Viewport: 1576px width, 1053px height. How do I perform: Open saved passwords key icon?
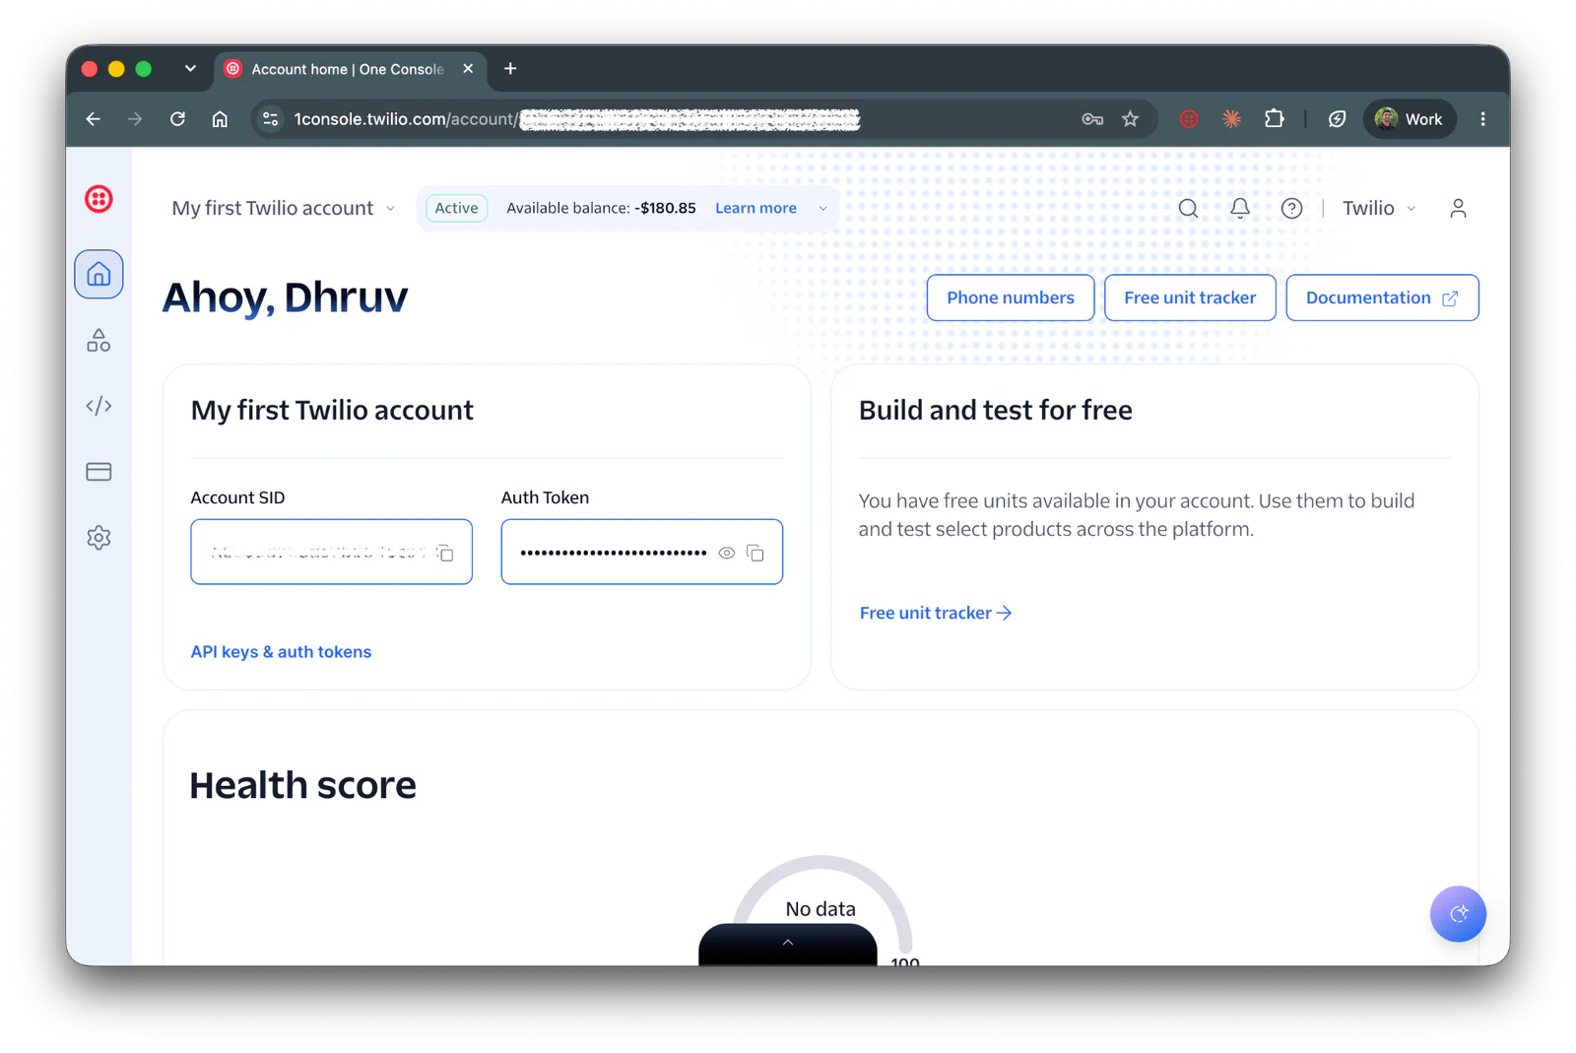pos(1091,119)
